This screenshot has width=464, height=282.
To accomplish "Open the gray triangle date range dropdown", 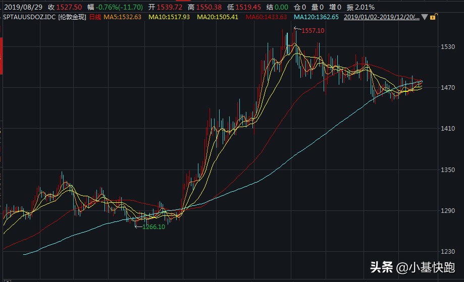I will click(425, 17).
